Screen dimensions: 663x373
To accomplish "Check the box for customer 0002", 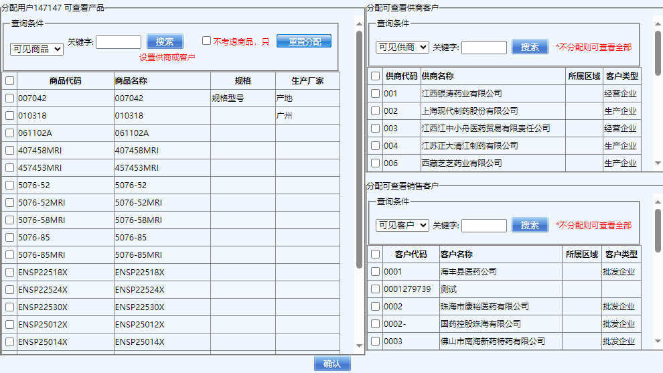I will [x=375, y=307].
